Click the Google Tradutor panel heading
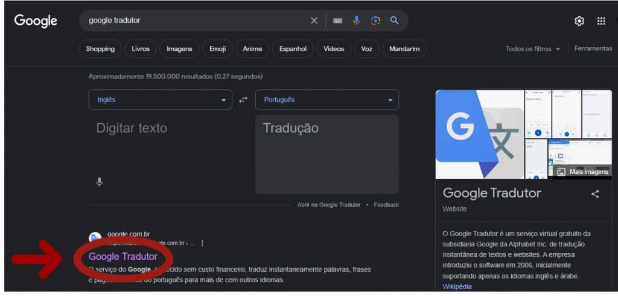Screen dimensions: 618x296 click(492, 193)
